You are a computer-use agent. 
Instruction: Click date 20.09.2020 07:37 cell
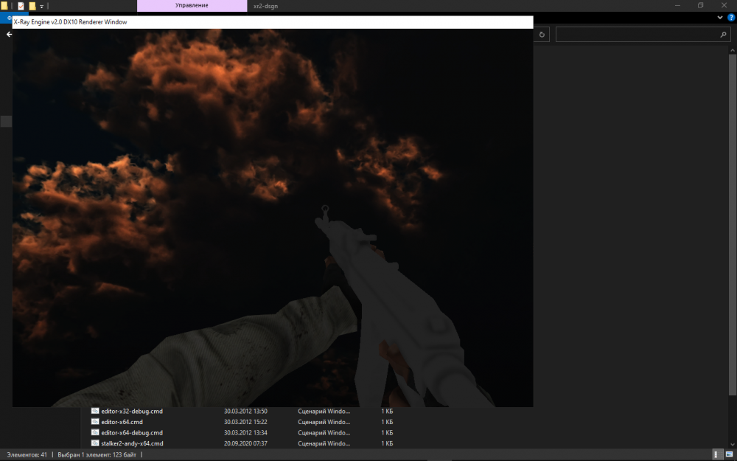coord(245,443)
